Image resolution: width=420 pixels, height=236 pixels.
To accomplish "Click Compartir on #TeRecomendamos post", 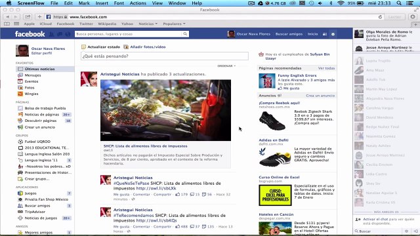I will click(162, 226).
